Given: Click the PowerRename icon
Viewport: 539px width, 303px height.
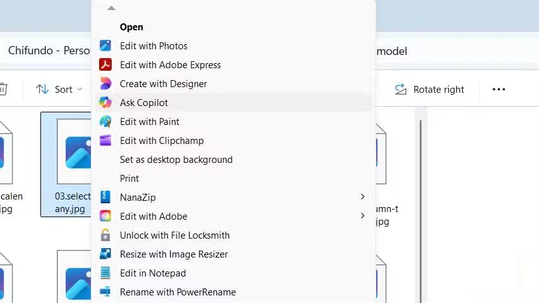Looking at the screenshot, I should point(105,292).
